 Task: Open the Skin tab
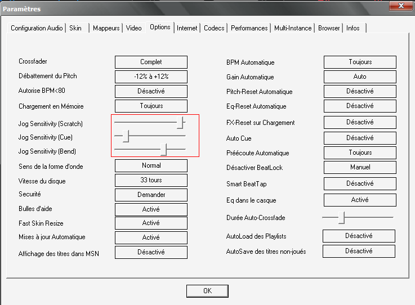point(75,28)
